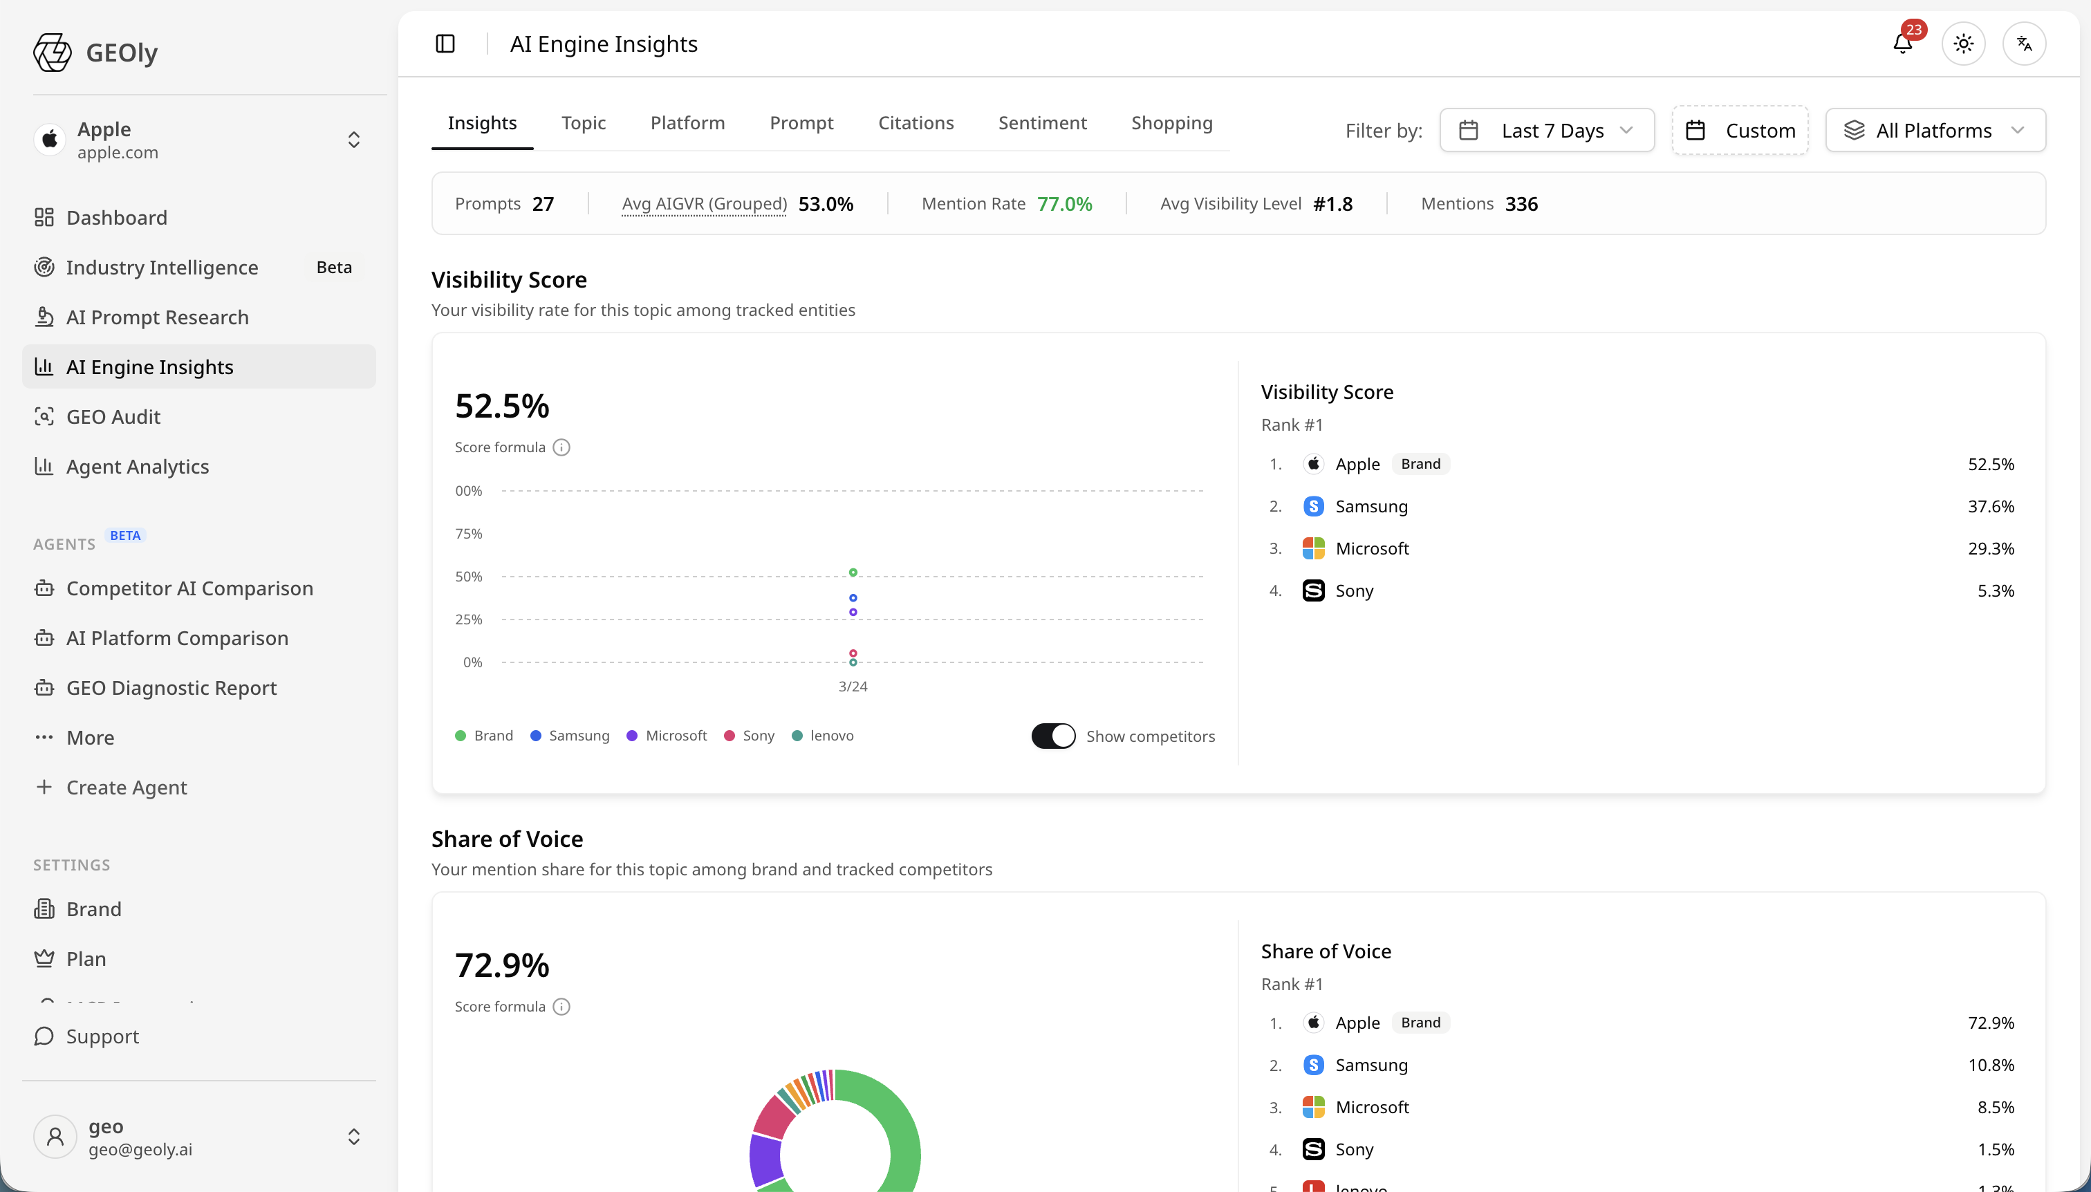The height and width of the screenshot is (1192, 2091).
Task: Switch to the Insights tab
Action: tap(482, 123)
